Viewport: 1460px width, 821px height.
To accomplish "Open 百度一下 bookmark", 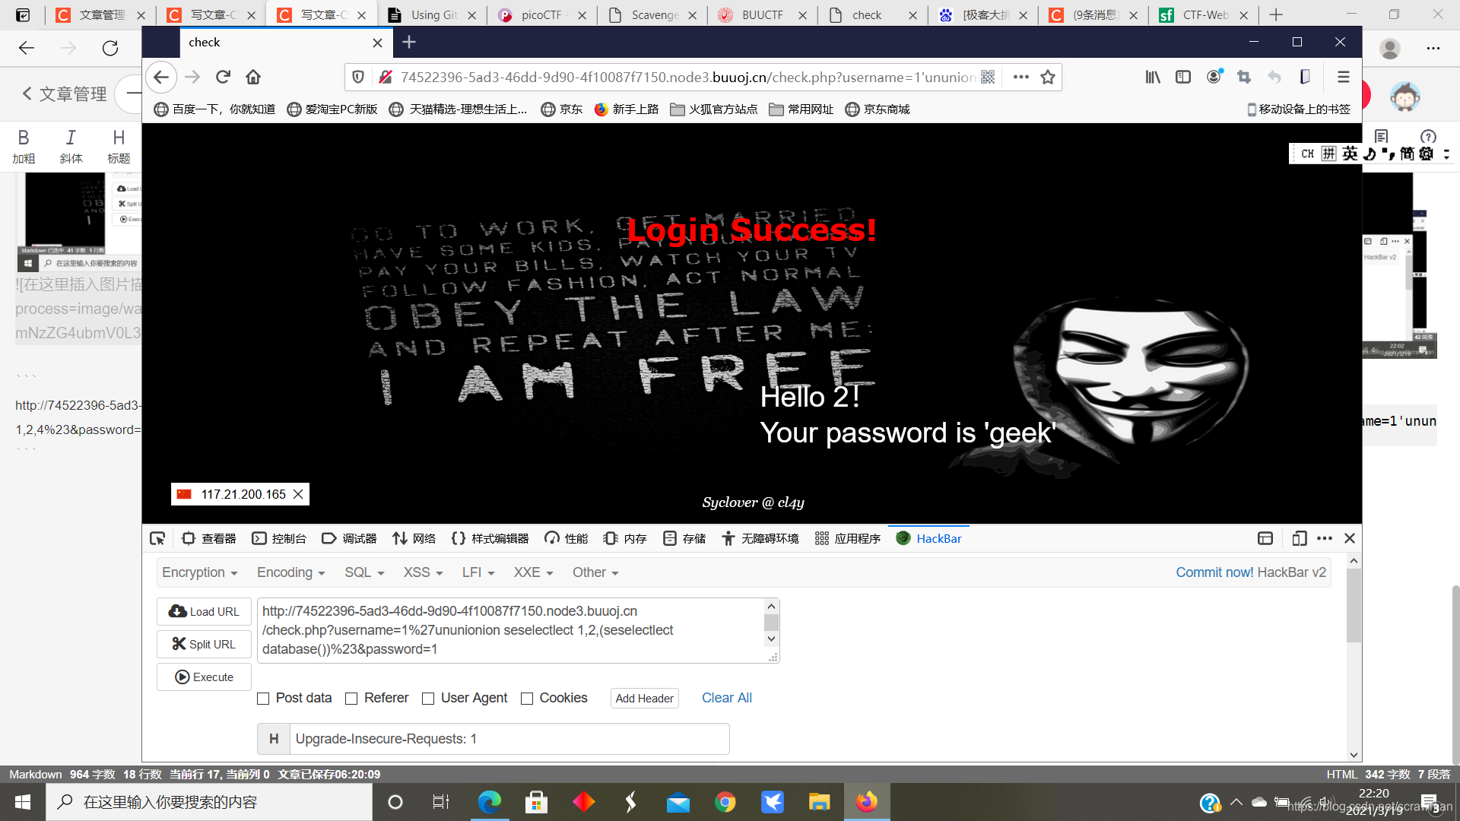I will click(214, 109).
